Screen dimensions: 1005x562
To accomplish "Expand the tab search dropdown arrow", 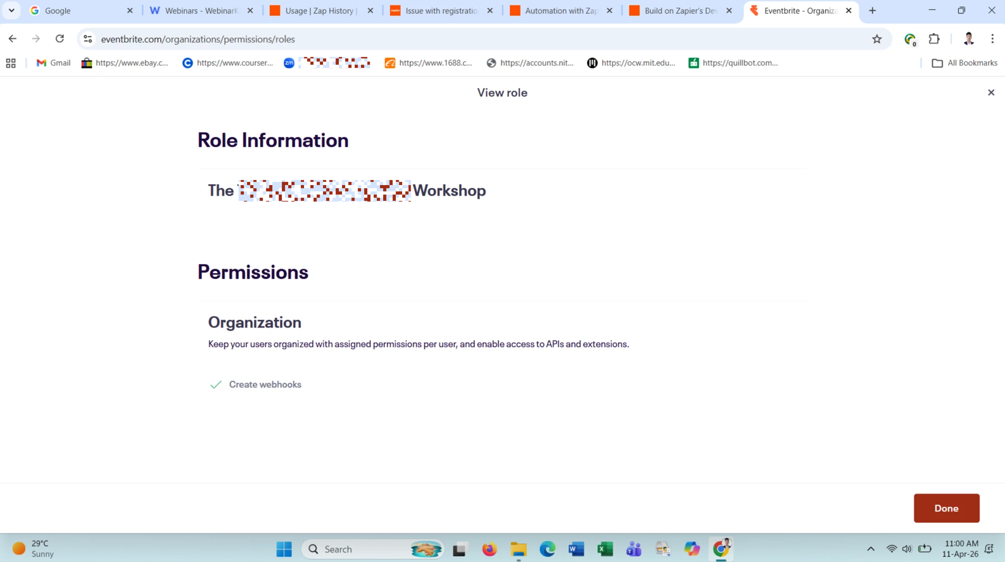I will pos(11,11).
